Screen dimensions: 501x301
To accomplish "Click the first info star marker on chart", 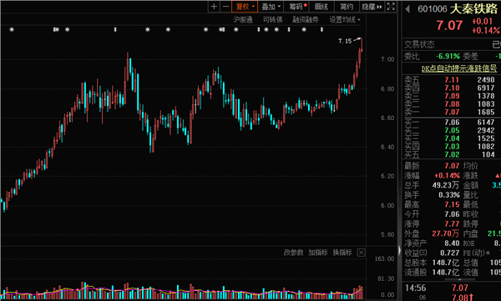I will click(x=12, y=30).
